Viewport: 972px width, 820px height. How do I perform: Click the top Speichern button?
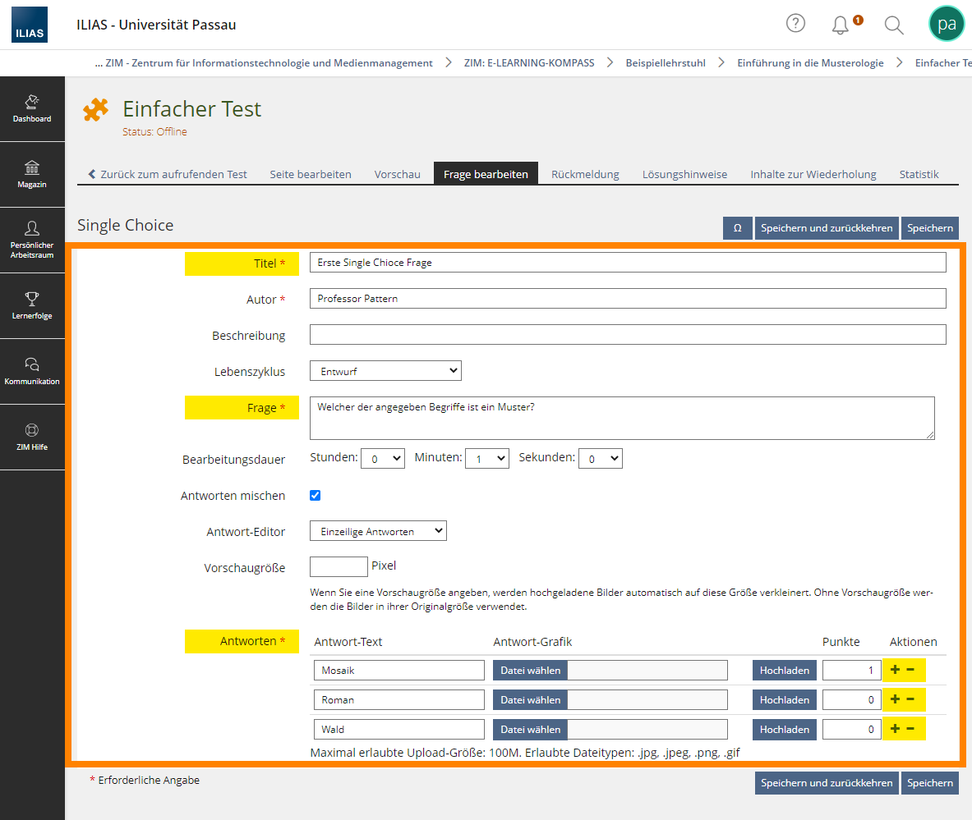coord(930,228)
